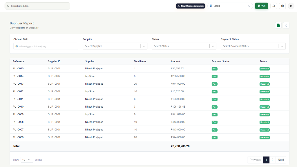The width and height of the screenshot is (297, 167).
Task: Click amount ₹541,620.00
Action: pyautogui.click(x=178, y=114)
